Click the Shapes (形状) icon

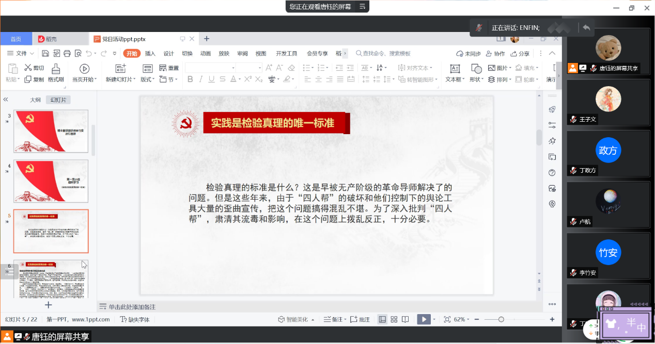click(x=476, y=69)
